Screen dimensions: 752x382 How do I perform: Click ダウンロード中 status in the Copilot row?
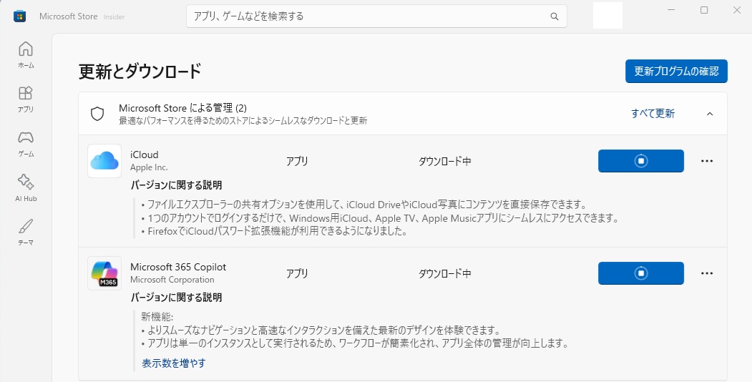[444, 274]
